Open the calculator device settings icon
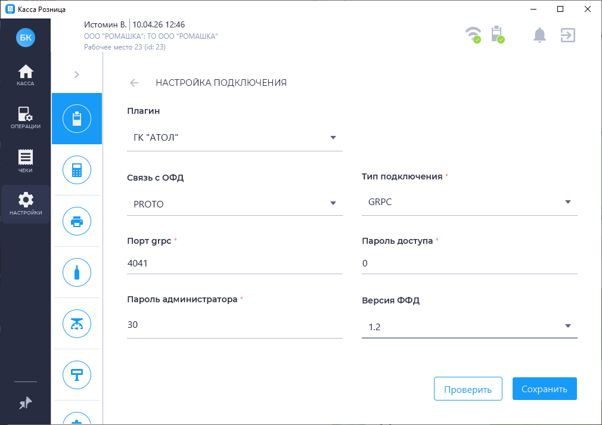This screenshot has height=425, width=602. click(x=77, y=170)
